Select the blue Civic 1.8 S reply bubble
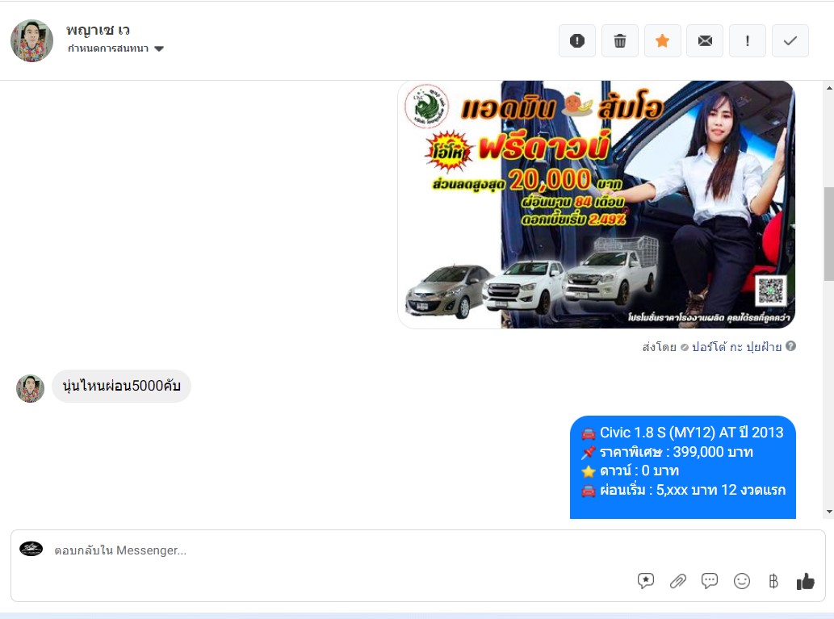Viewport: 834px width, 619px height. tap(683, 467)
